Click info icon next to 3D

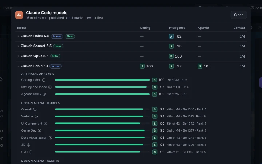pos(29,145)
